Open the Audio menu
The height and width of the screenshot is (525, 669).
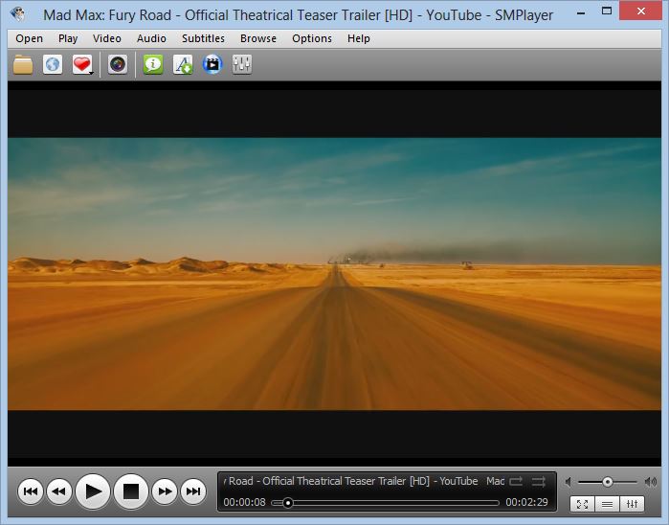click(x=151, y=38)
